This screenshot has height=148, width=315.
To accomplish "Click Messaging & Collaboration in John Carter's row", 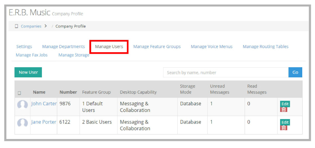I will tap(135, 107).
